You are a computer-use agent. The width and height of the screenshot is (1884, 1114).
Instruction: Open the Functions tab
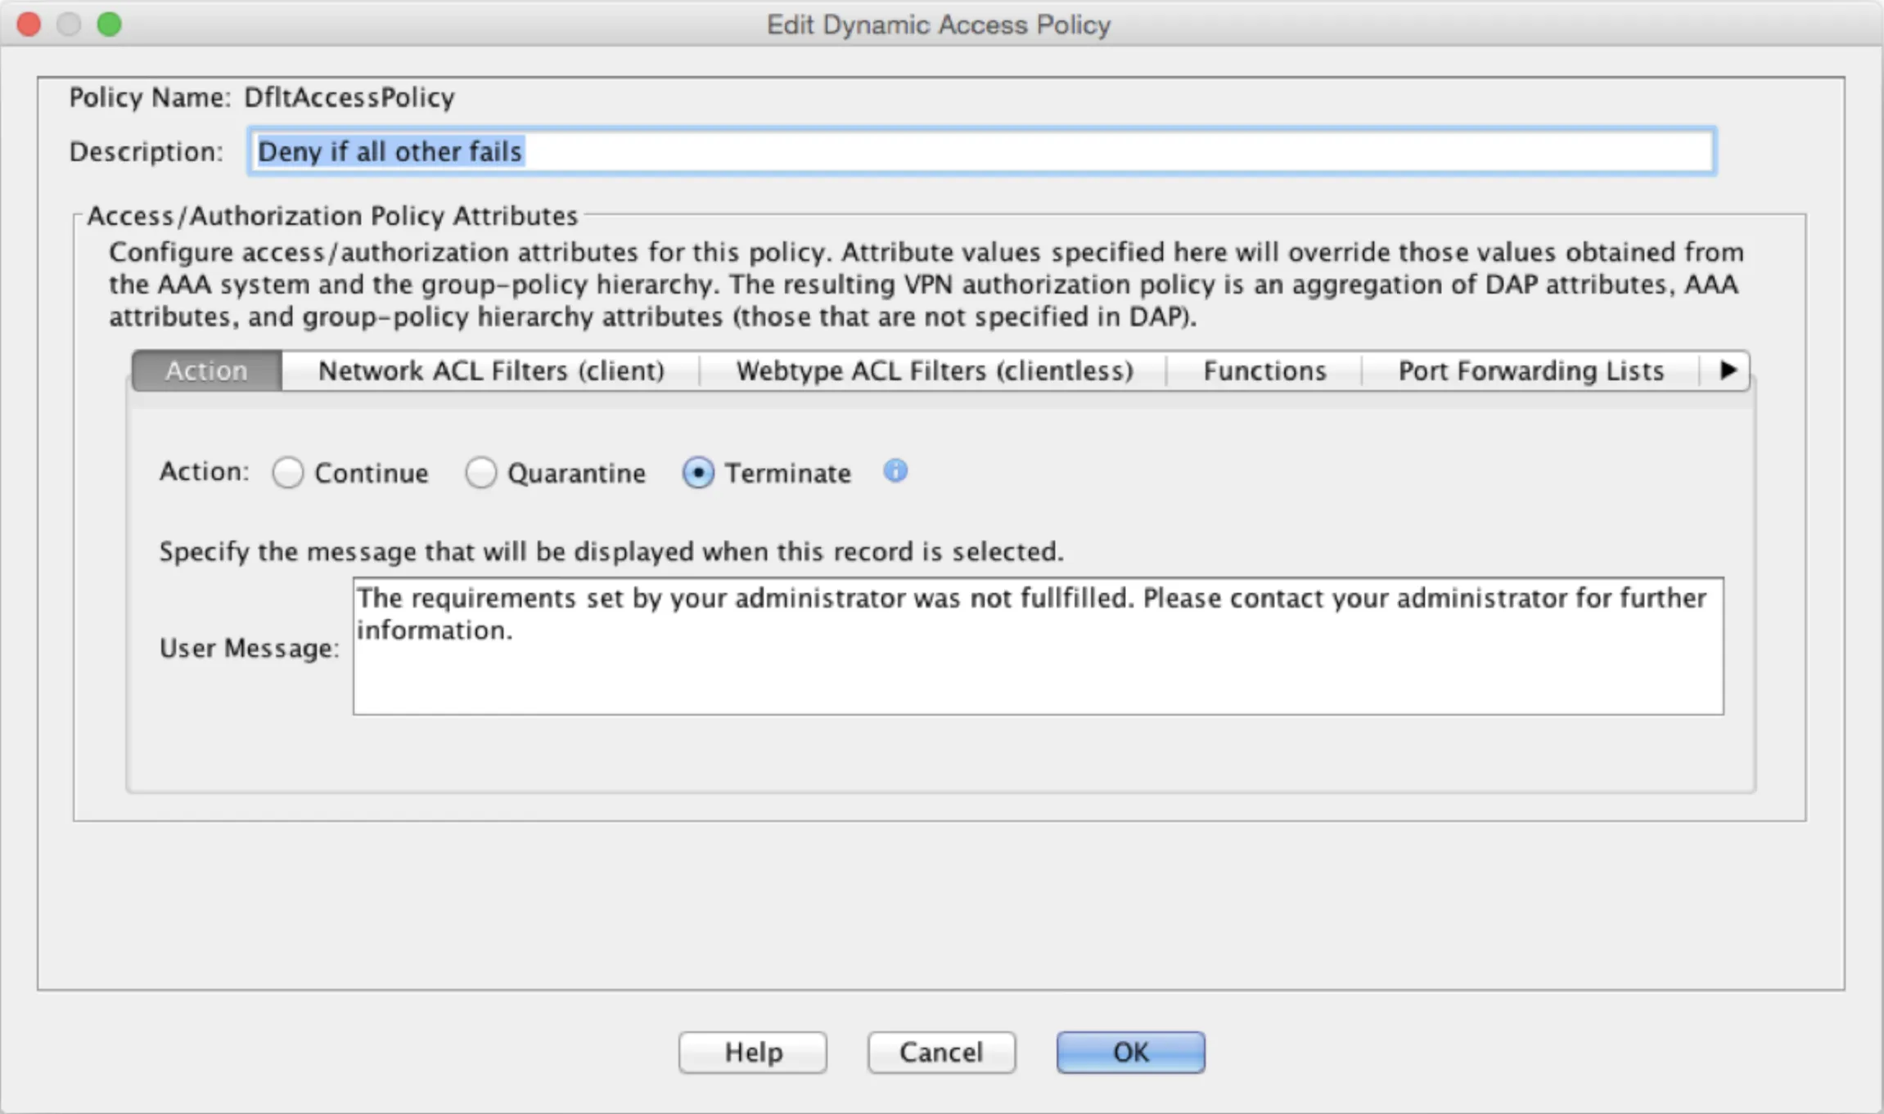(1264, 371)
